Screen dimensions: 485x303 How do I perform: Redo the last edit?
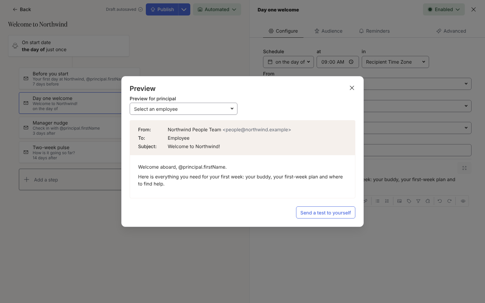449,201
